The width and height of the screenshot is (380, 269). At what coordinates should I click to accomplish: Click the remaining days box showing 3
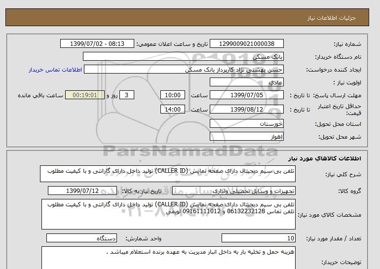(x=127, y=95)
